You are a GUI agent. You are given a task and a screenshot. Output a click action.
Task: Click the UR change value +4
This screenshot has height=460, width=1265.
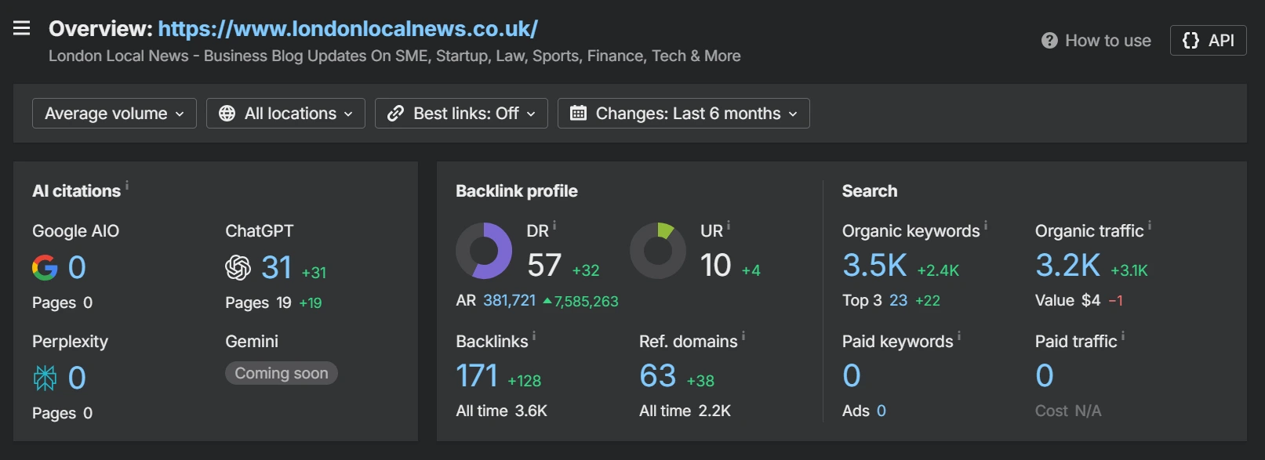tap(751, 270)
